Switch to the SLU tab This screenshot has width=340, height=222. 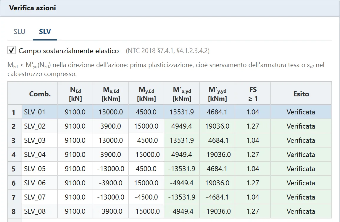[x=19, y=32]
